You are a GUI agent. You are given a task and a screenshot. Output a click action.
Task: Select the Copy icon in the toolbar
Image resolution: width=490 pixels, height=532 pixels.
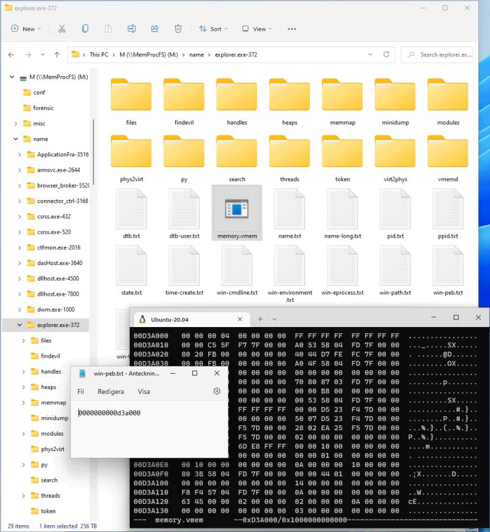(x=85, y=28)
